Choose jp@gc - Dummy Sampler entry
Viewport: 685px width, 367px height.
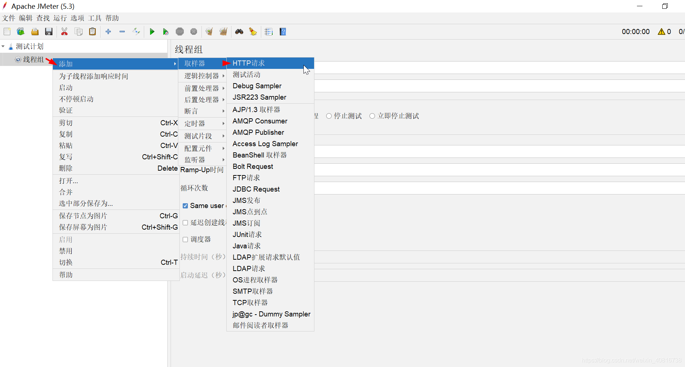tap(270, 314)
